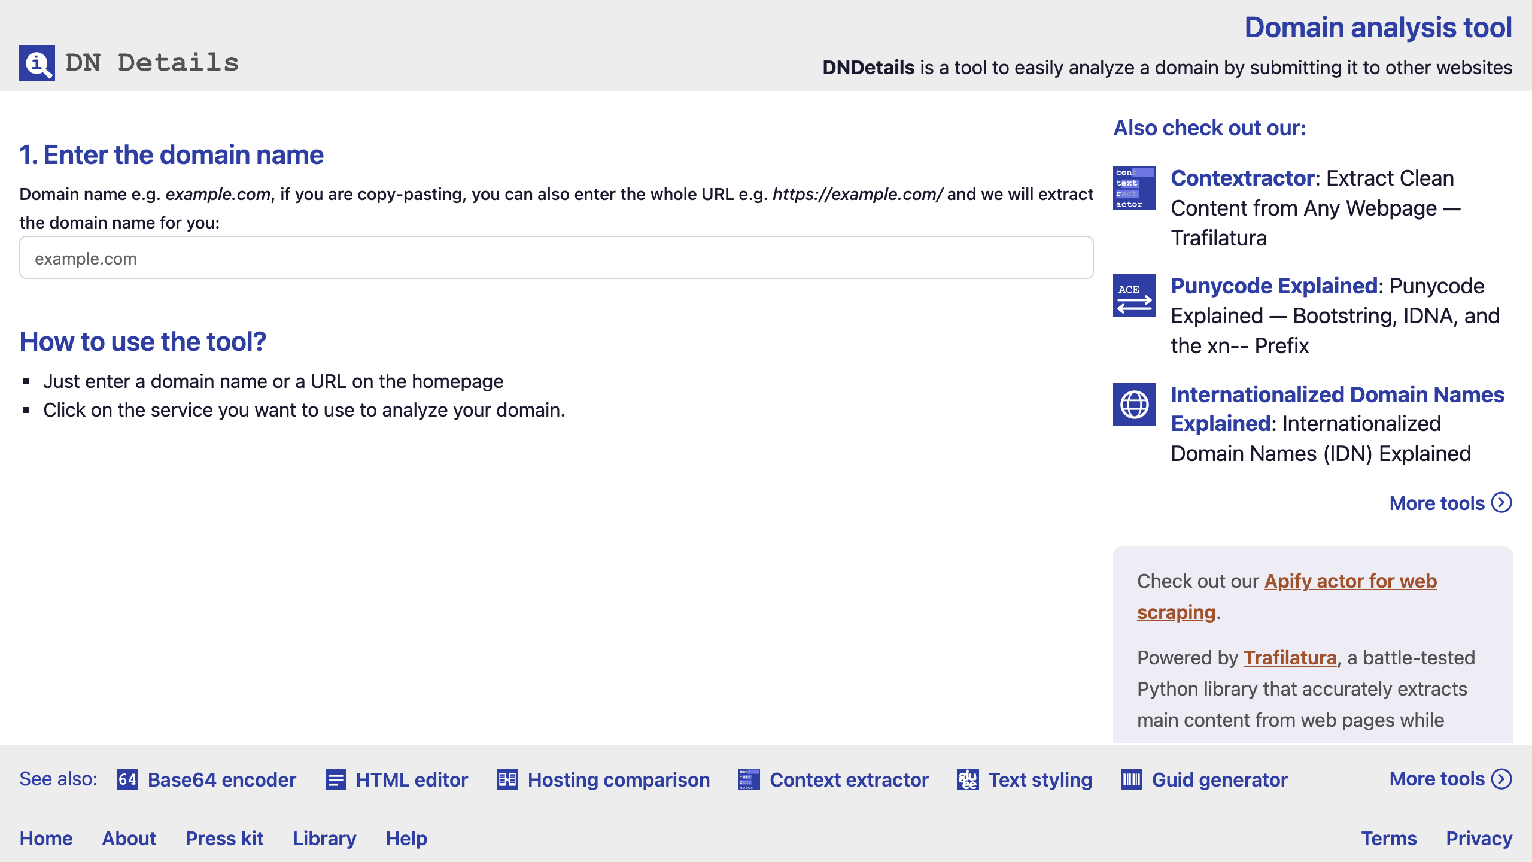Click the Guid generator barcode icon
1532x862 pixels.
(1131, 779)
